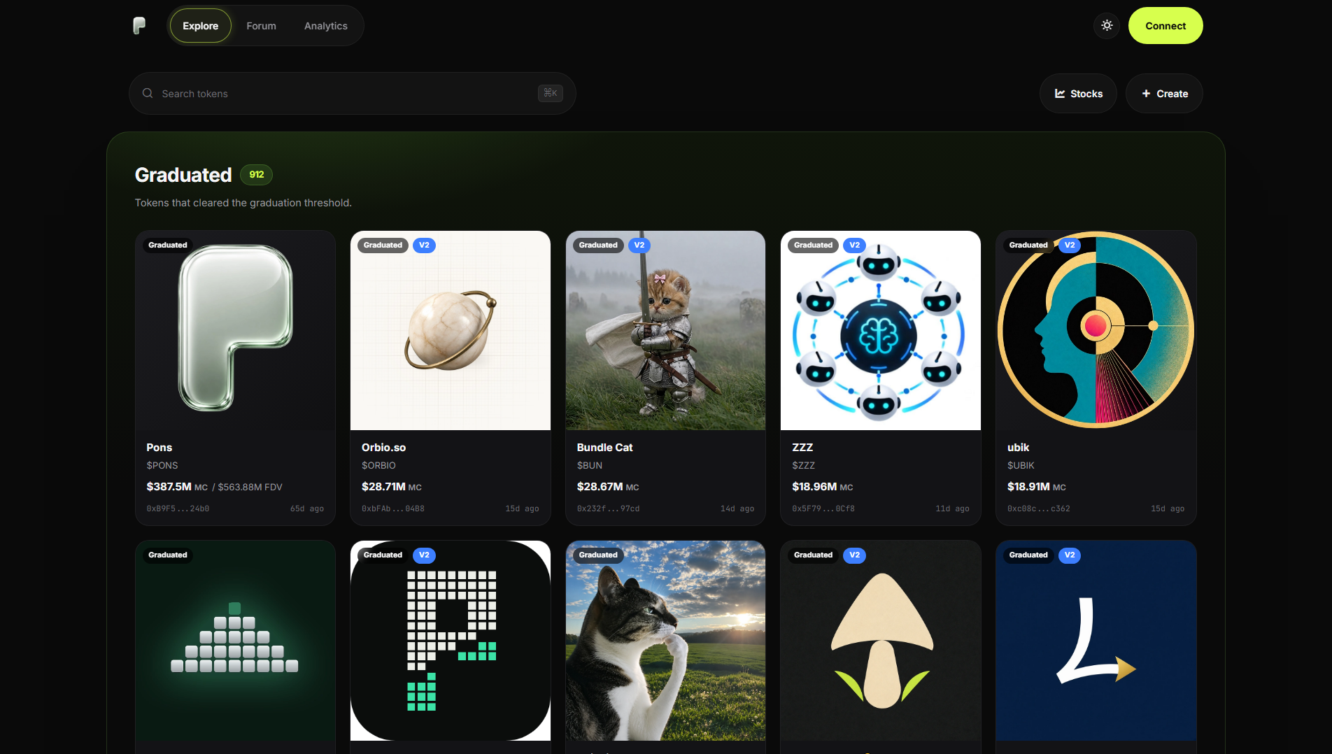Open the ubik head profile image
Image resolution: width=1332 pixels, height=754 pixels.
tap(1096, 330)
